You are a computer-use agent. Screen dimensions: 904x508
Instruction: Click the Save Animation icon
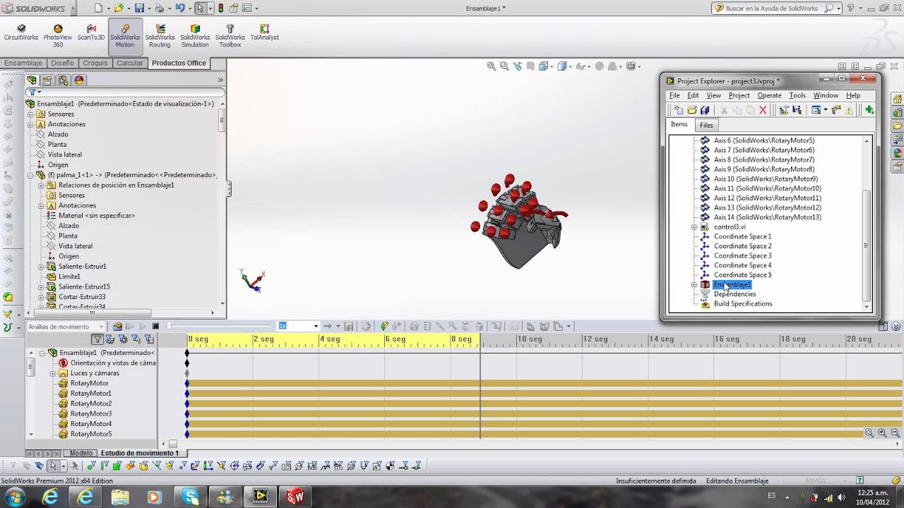point(348,327)
